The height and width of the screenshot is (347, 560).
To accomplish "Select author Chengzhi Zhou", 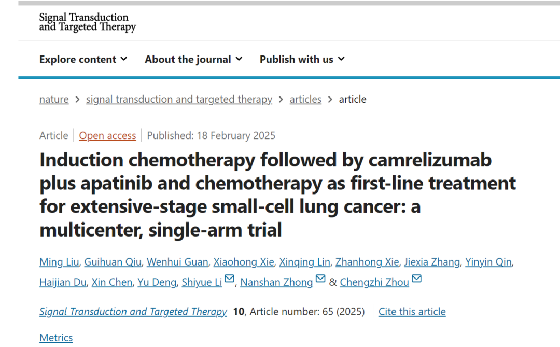I will click(x=374, y=282).
